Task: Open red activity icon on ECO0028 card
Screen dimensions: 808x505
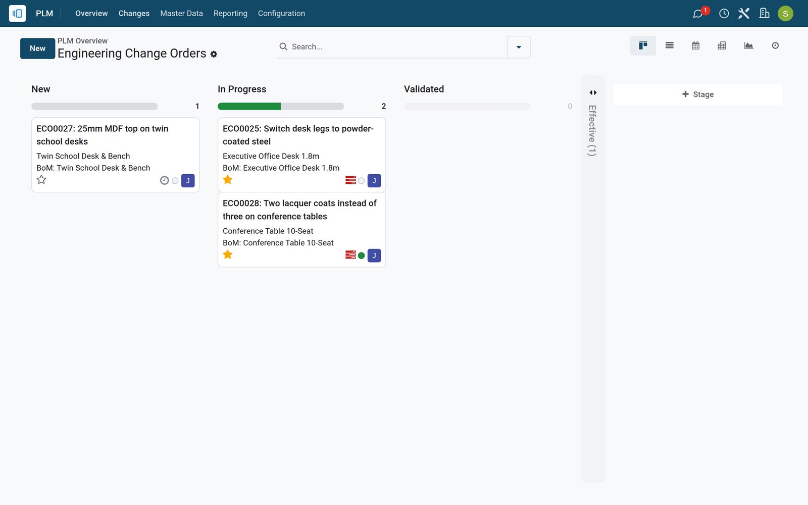Action: coord(350,255)
